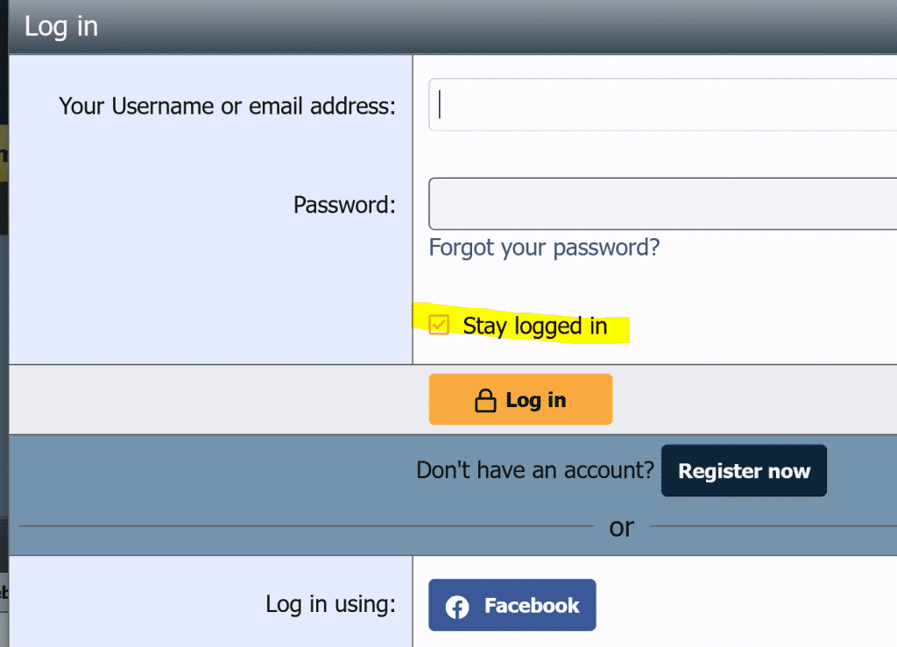Focus the Username or email address field
The height and width of the screenshot is (647, 897).
tap(662, 105)
